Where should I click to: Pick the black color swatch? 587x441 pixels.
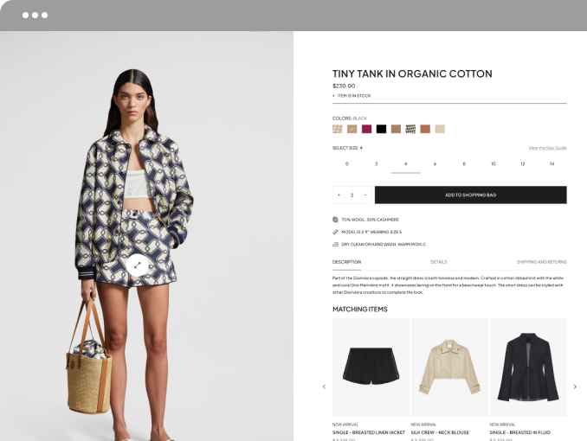pyautogui.click(x=381, y=129)
